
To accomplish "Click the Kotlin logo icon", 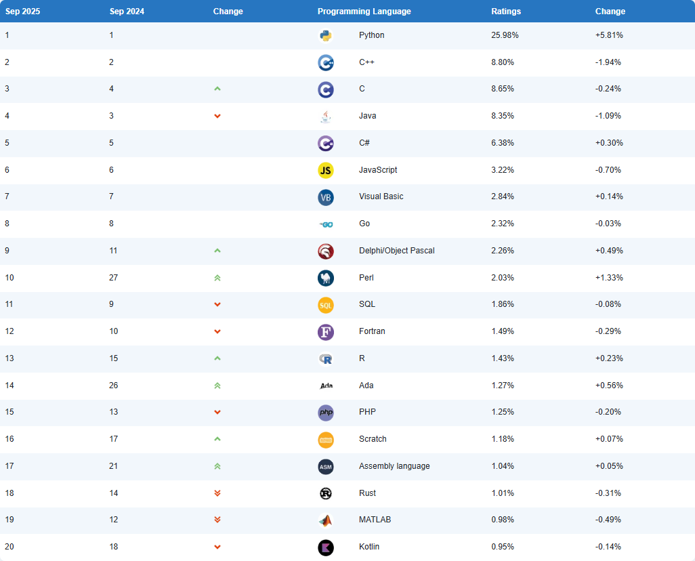I will coord(326,547).
